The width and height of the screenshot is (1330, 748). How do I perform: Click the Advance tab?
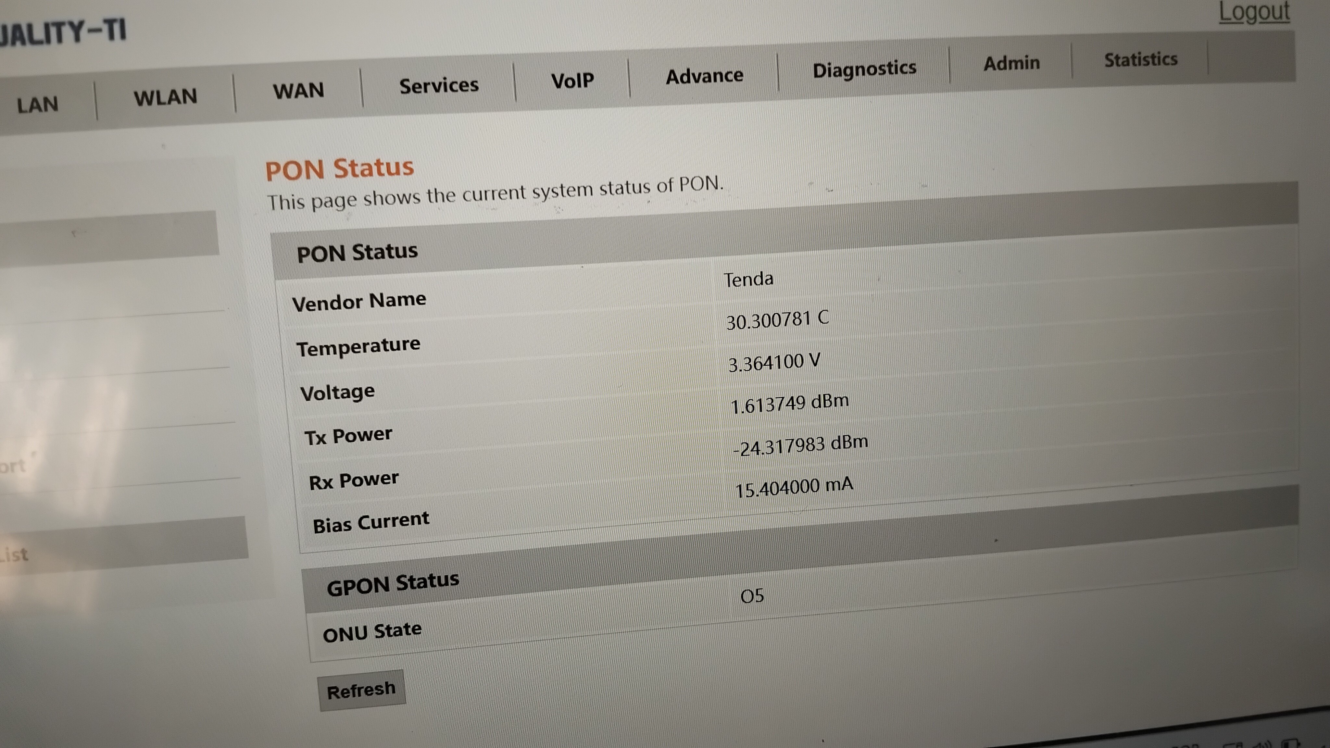tap(704, 76)
